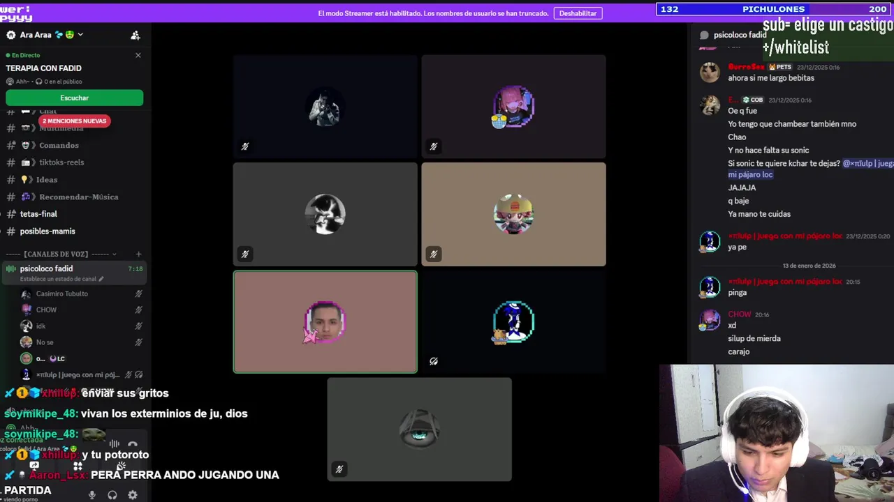The width and height of the screenshot is (894, 502).
Task: Select Casimiro Tubulto in the voice list
Action: [61, 294]
